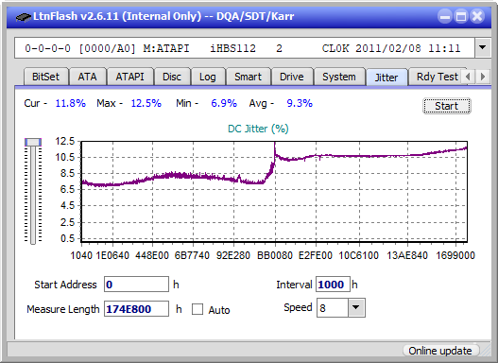Click the Online update button

pos(440,351)
